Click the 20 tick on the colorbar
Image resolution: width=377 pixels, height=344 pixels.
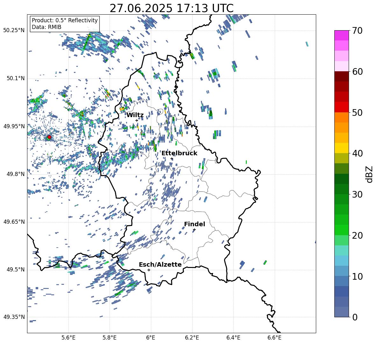(357, 235)
